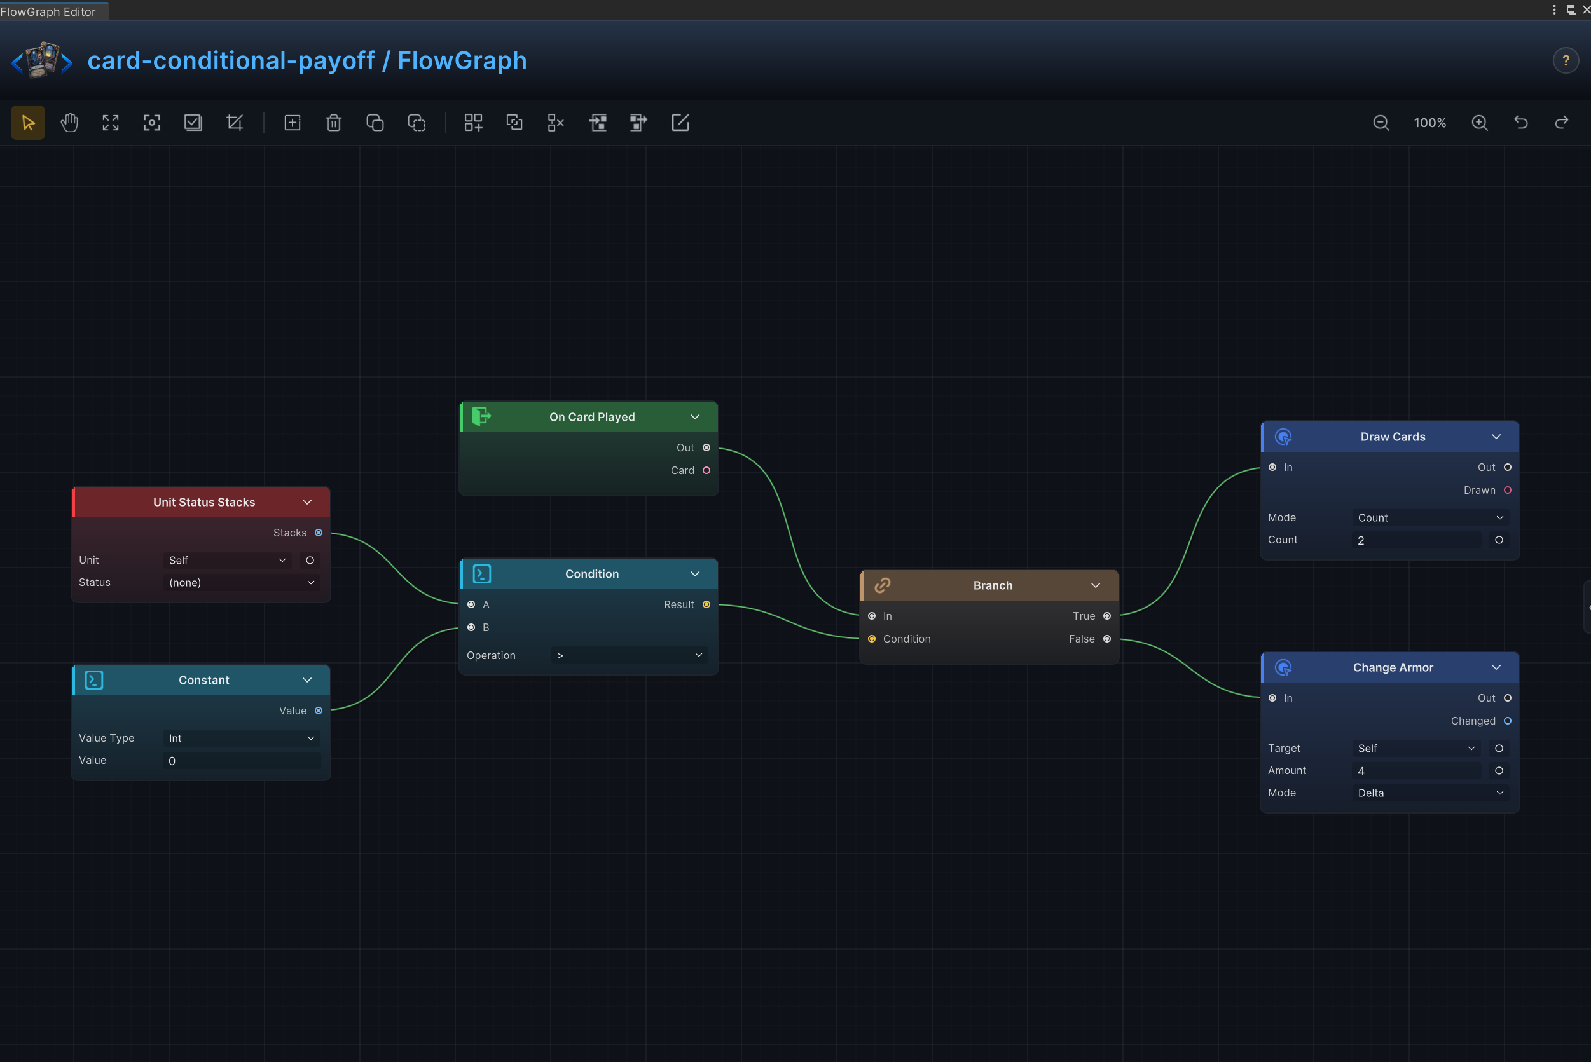This screenshot has width=1591, height=1062.
Task: Click the Constant Value input field
Action: (241, 761)
